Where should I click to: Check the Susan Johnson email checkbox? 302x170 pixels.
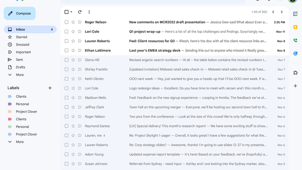pos(67,164)
